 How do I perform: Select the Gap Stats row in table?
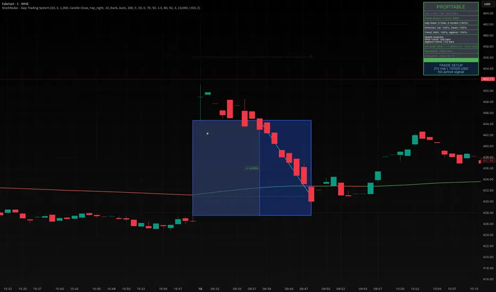[451, 23]
